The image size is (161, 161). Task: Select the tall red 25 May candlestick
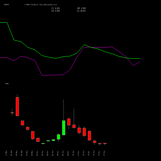tap(17, 107)
